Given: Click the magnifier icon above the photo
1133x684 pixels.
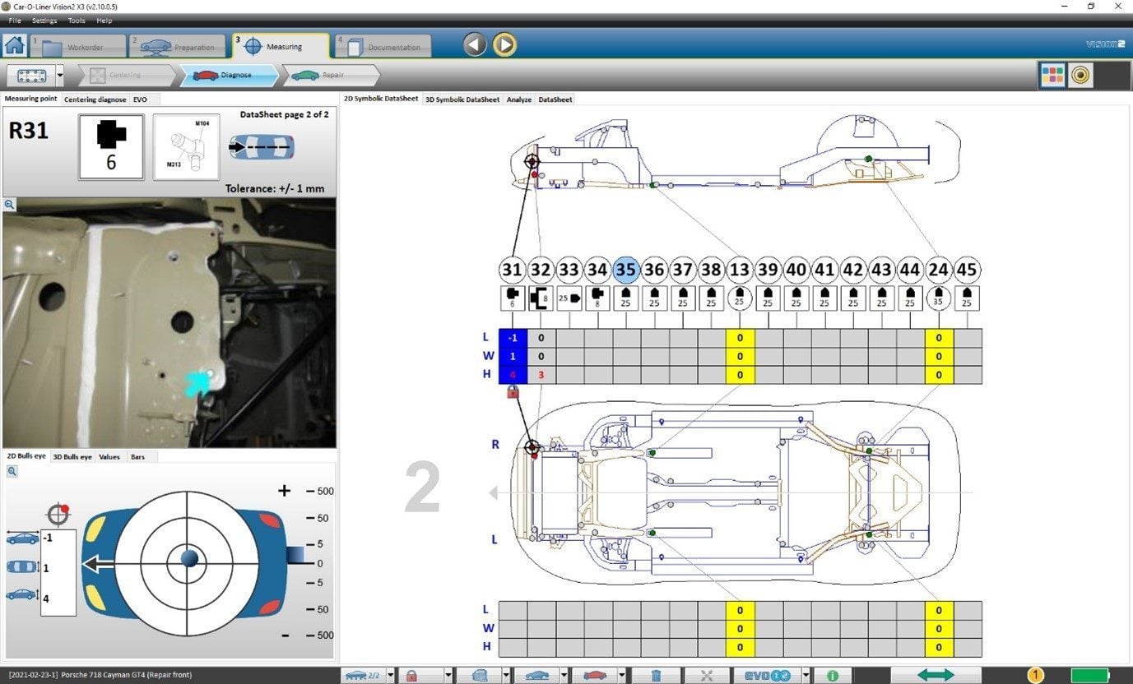Looking at the screenshot, I should 8,204.
